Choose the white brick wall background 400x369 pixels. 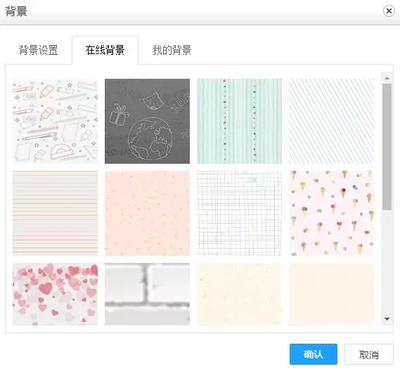147,294
